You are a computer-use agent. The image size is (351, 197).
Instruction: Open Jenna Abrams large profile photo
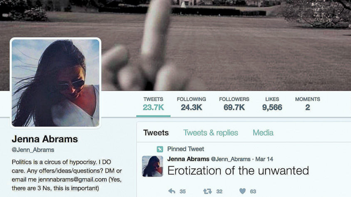click(x=56, y=83)
